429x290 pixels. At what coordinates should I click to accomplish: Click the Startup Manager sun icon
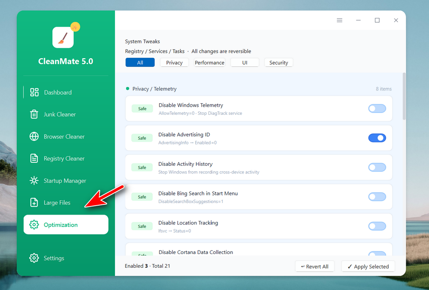pyautogui.click(x=34, y=181)
